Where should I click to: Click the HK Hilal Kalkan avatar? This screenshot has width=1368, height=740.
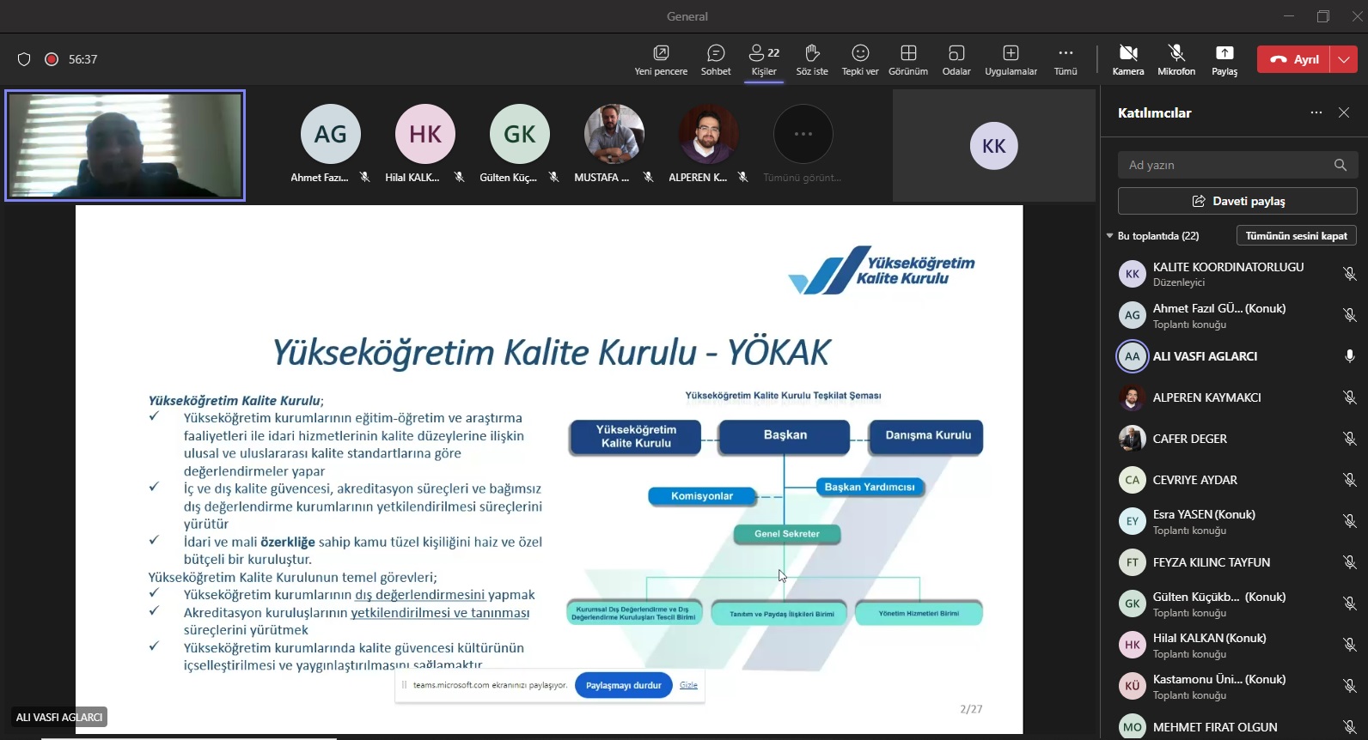[x=425, y=134]
